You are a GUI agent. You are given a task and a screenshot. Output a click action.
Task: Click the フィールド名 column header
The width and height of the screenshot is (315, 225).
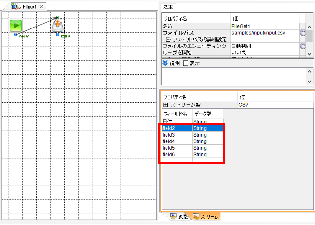coord(177,114)
